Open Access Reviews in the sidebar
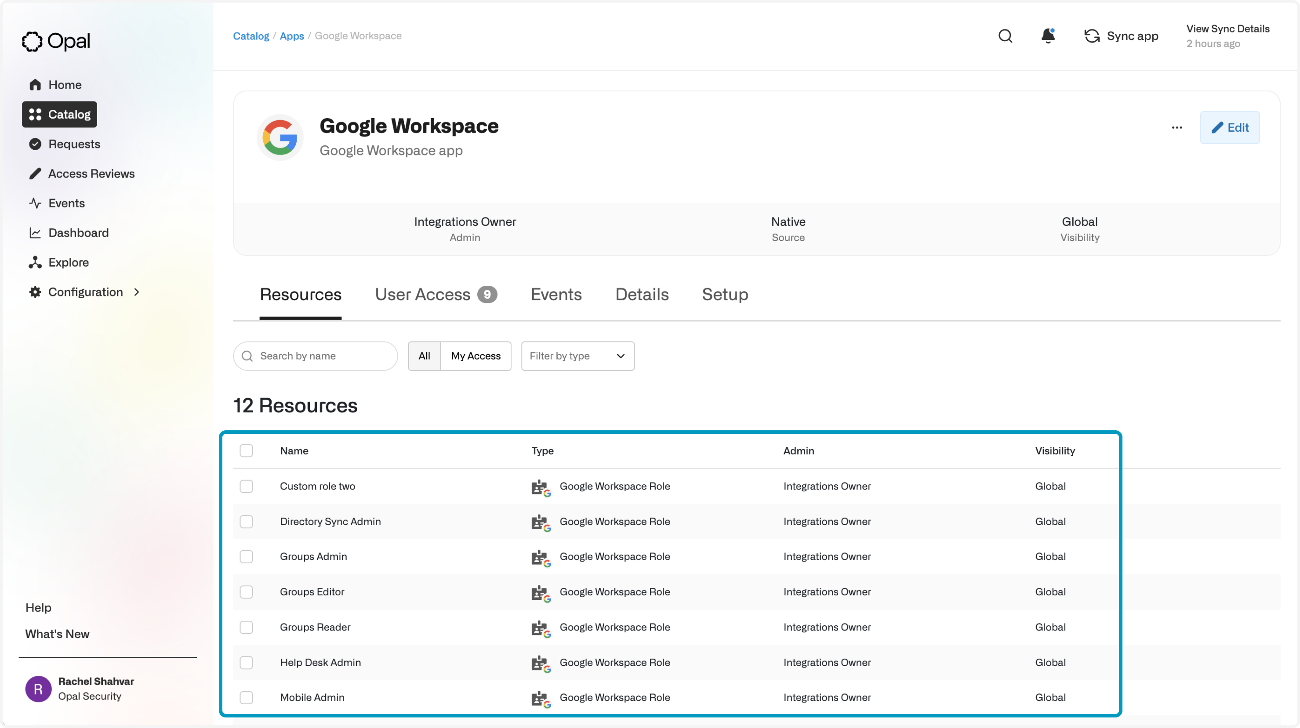 coord(82,173)
